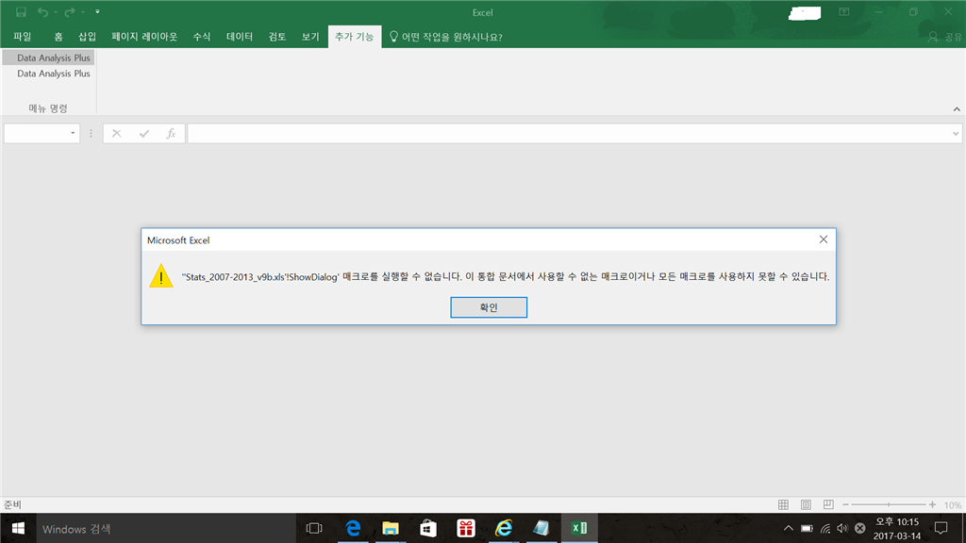Image resolution: width=966 pixels, height=543 pixels.
Task: Click the 10% zoom level text
Action: point(953,505)
